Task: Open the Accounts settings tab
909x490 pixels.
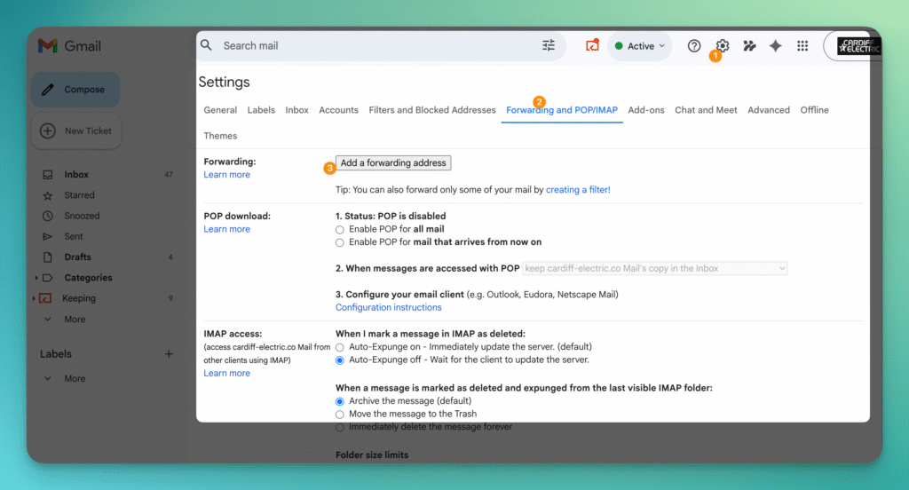Action: coord(338,110)
